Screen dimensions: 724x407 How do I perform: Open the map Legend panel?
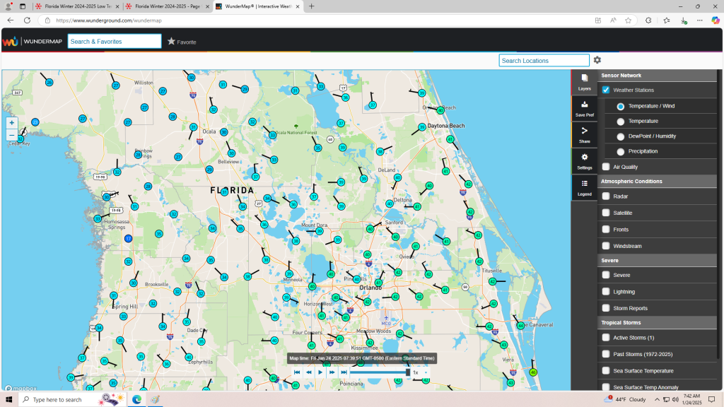point(584,187)
